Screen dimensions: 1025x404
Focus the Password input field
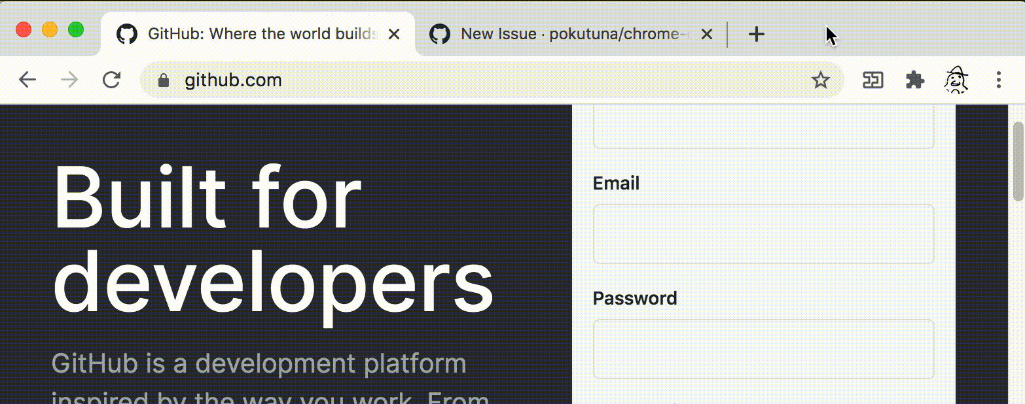[763, 349]
